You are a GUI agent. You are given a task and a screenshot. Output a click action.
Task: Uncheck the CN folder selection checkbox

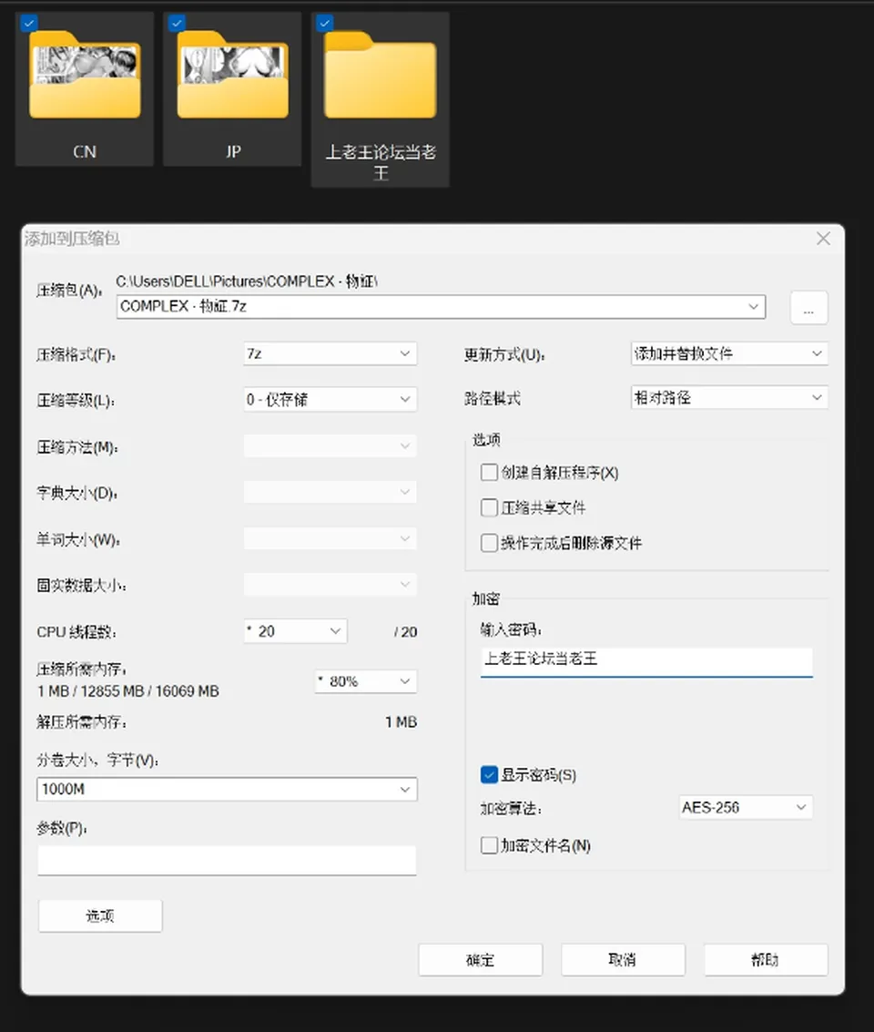[29, 24]
